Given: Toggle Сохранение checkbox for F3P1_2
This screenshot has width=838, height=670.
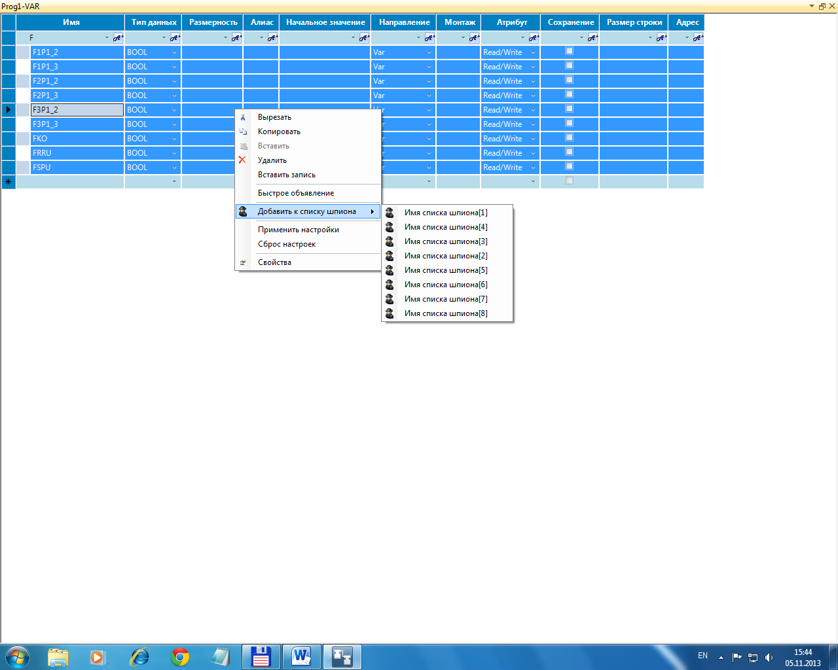Looking at the screenshot, I should click(x=569, y=109).
